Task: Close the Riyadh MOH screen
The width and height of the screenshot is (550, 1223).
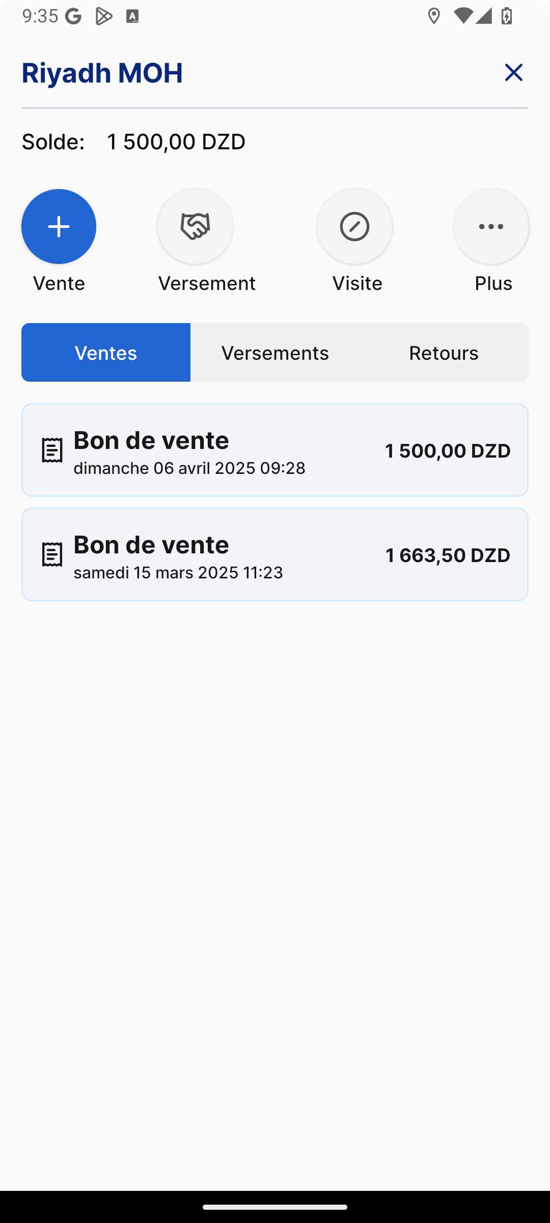Action: (x=513, y=72)
